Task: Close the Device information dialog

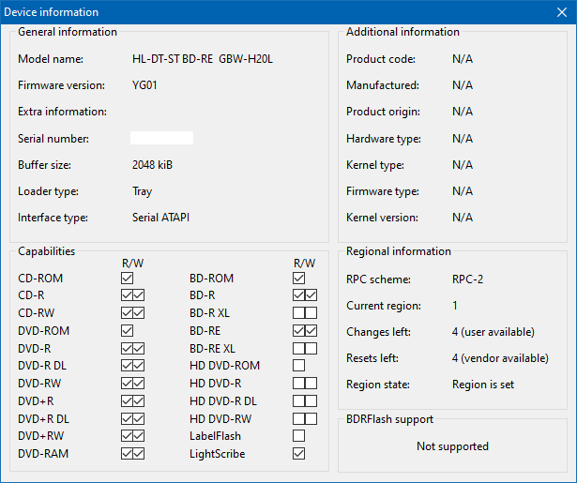Action: [562, 12]
